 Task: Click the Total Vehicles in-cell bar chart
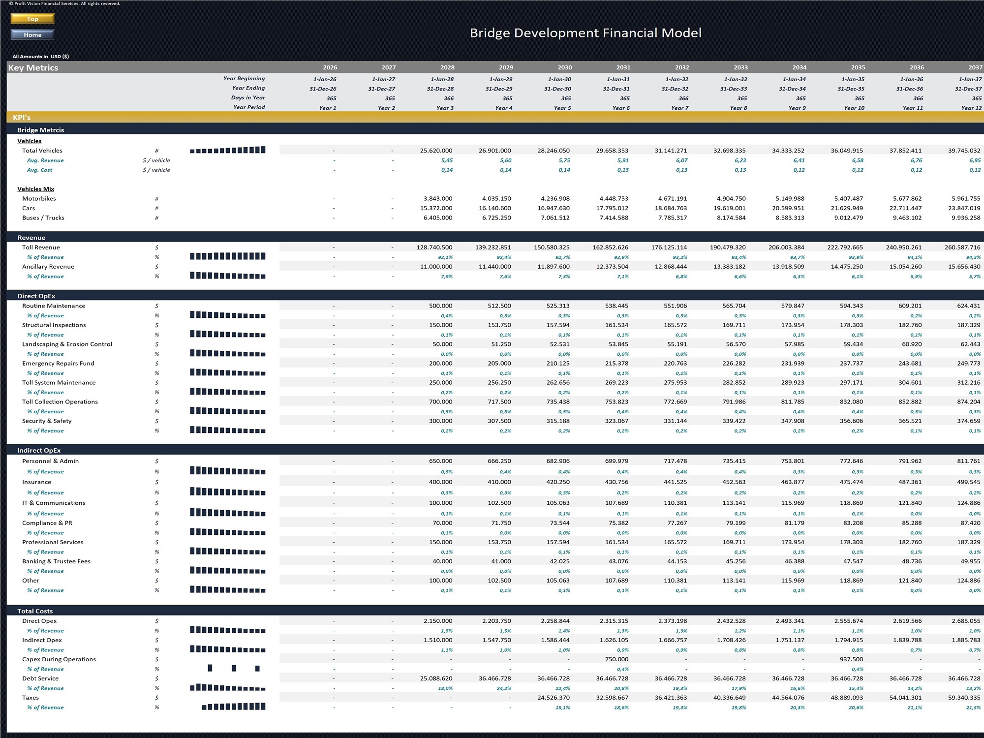[x=227, y=150]
